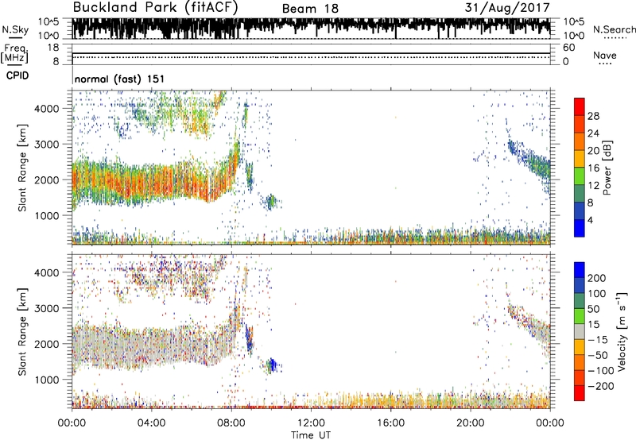The width and height of the screenshot is (636, 440).
Task: Click the gray velocity scatter band near 04:00
Action: tap(150, 346)
